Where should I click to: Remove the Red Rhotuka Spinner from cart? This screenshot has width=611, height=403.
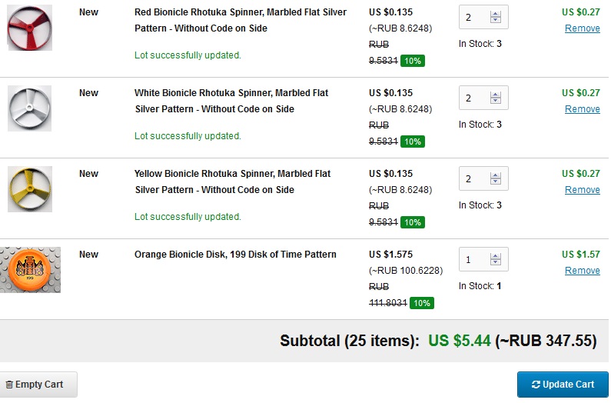click(x=582, y=28)
